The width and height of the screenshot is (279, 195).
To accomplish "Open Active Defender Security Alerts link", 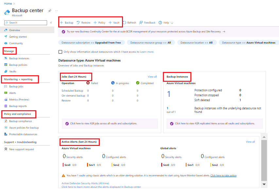I will pyautogui.click(x=85, y=183).
